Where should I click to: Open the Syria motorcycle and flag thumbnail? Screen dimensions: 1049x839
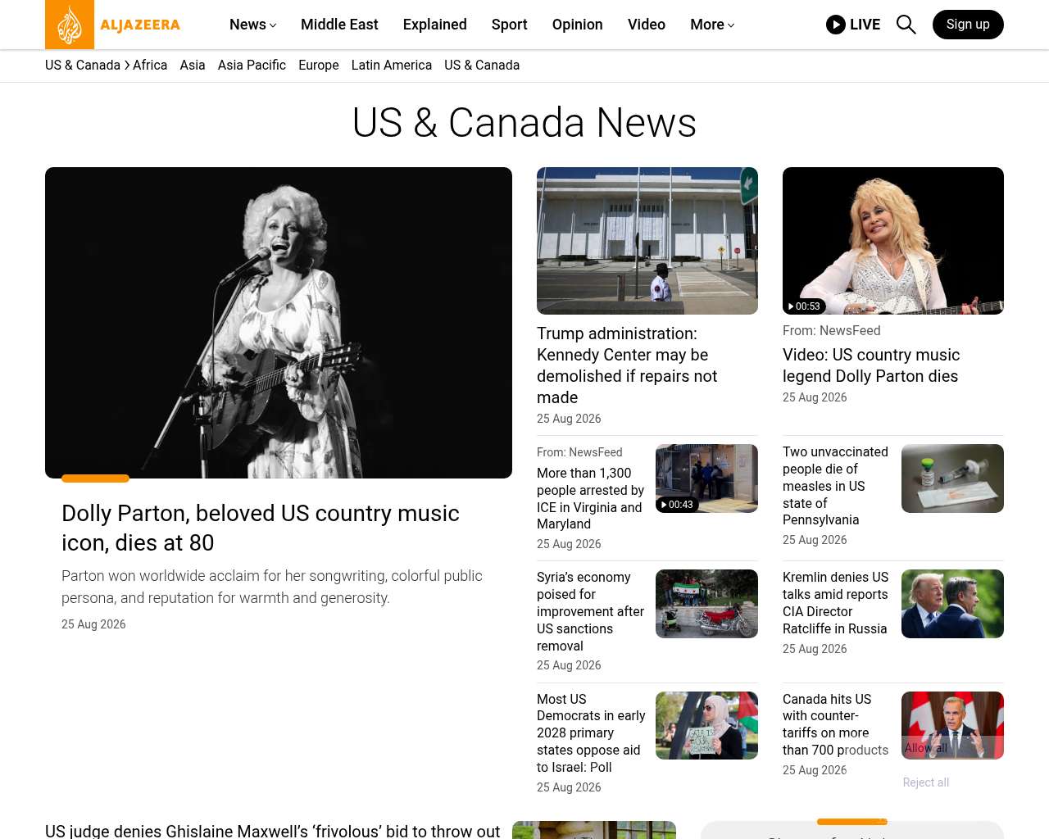tap(706, 604)
